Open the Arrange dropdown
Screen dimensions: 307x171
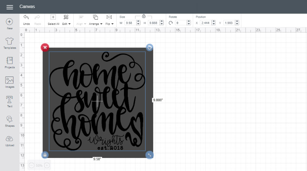point(96,20)
